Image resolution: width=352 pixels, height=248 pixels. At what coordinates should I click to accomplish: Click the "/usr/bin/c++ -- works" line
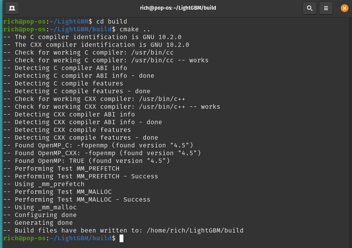tap(117, 107)
